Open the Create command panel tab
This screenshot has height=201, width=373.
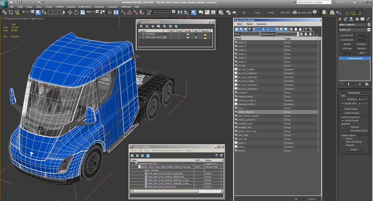click(x=340, y=19)
